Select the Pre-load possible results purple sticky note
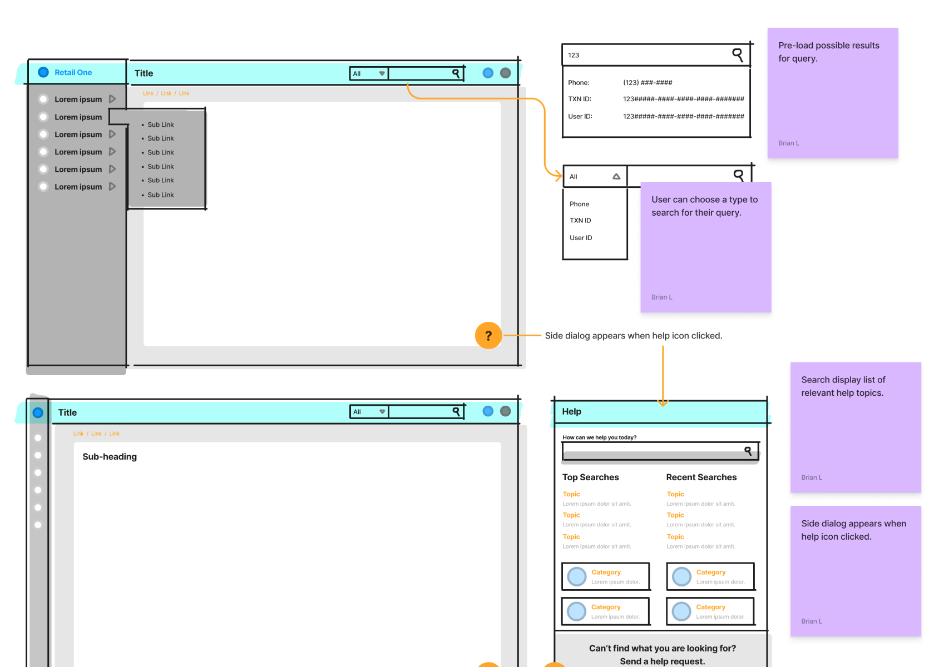The width and height of the screenshot is (939, 667). click(832, 93)
